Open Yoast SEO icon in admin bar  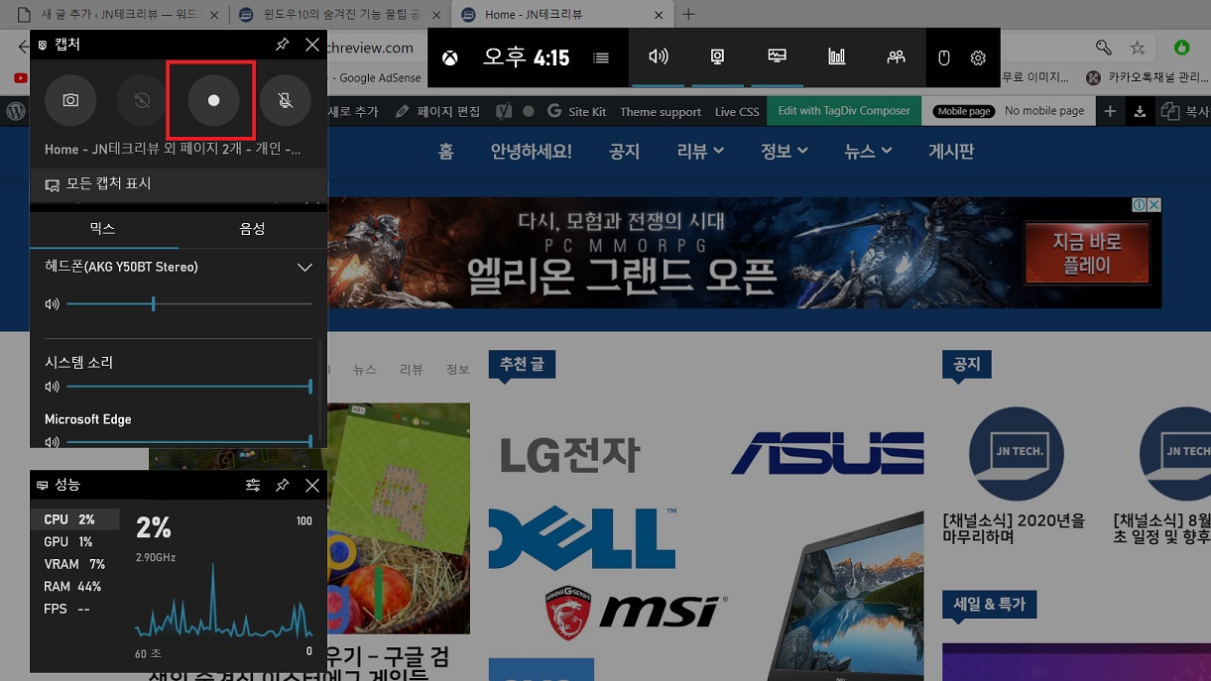pyautogui.click(x=505, y=111)
